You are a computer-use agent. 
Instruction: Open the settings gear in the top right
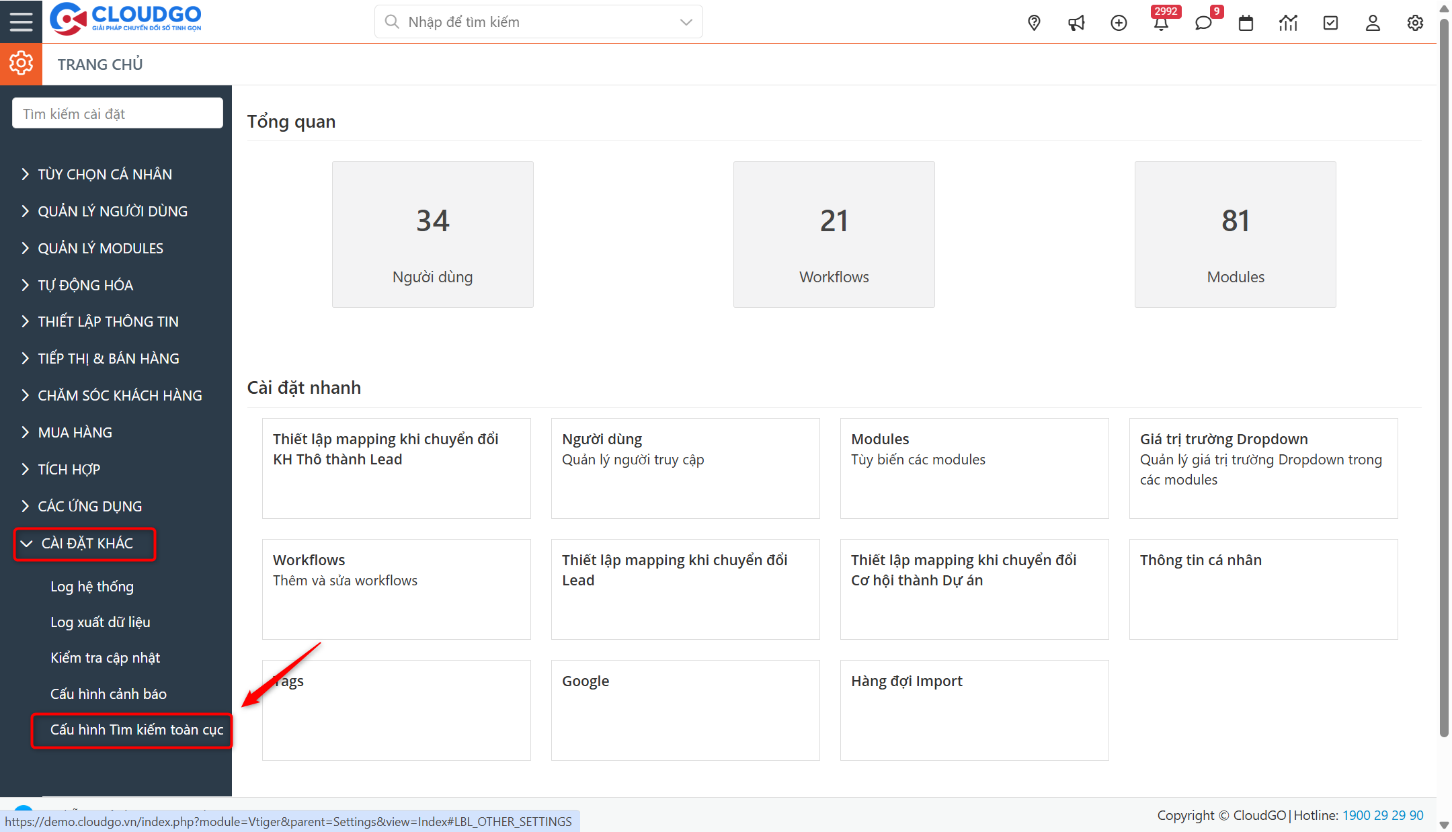(1415, 22)
